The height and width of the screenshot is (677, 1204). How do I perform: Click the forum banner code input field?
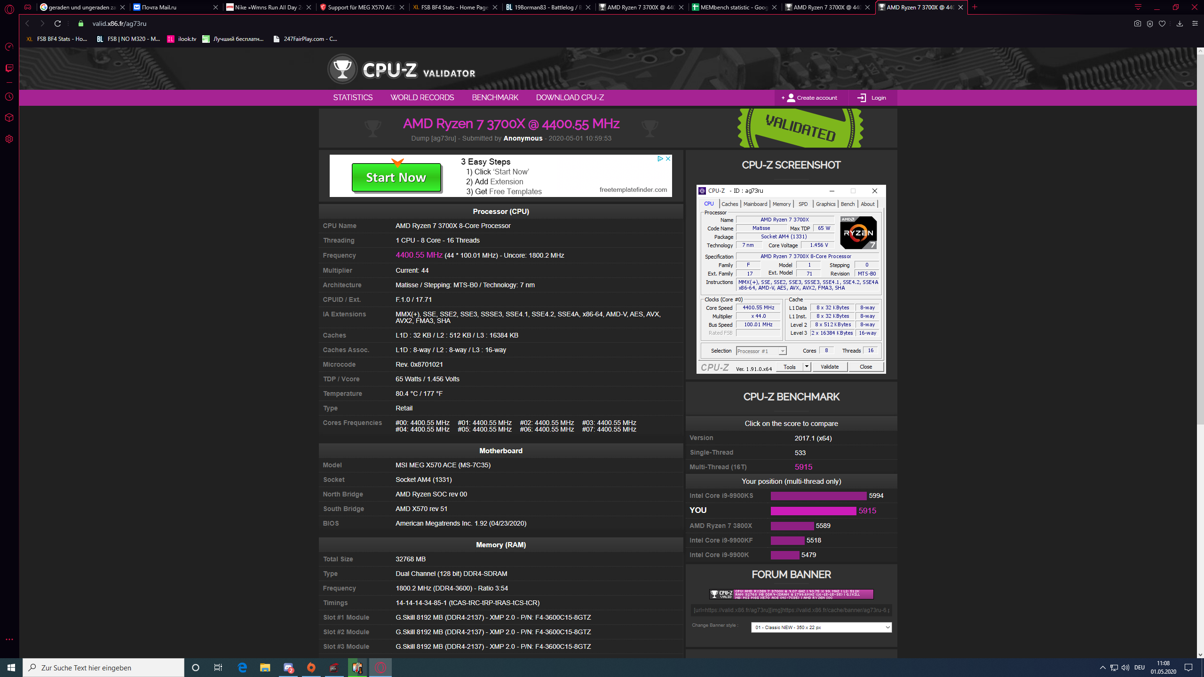pos(791,610)
